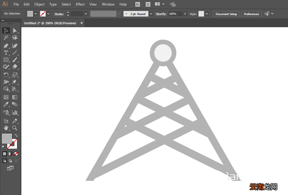Open the Effect menu
Screen dimensions: 288x195
[x=80, y=4]
